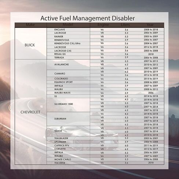Select the CHEVROLET make cell
The image size is (179, 179).
(30, 112)
